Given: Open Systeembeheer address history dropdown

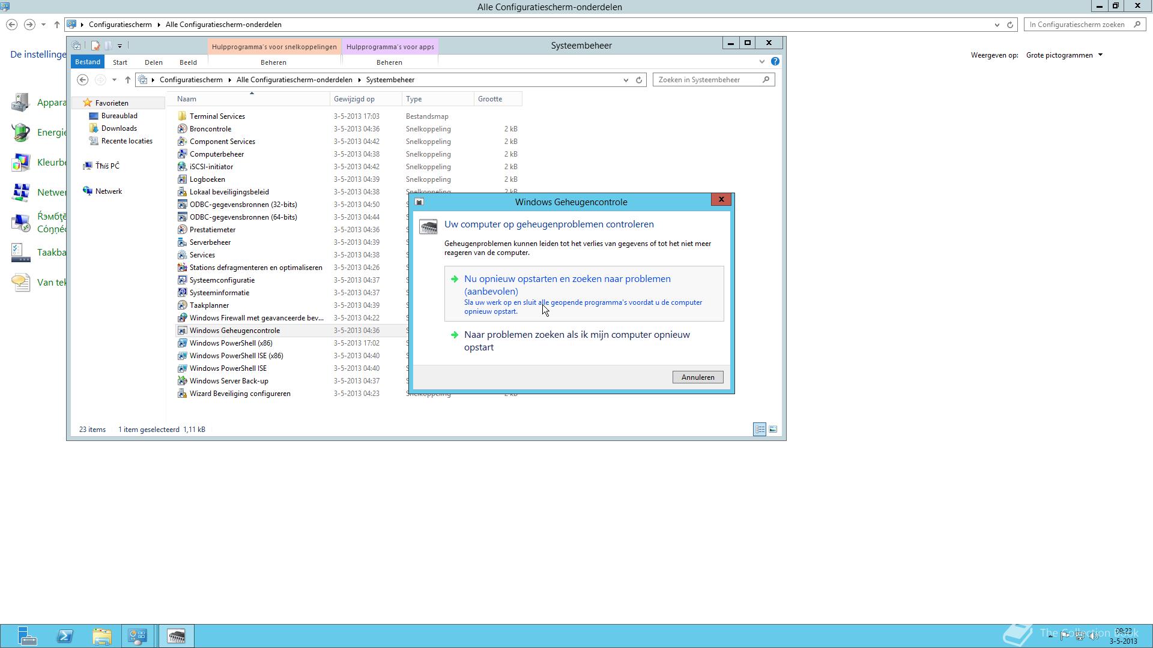Looking at the screenshot, I should 626,80.
